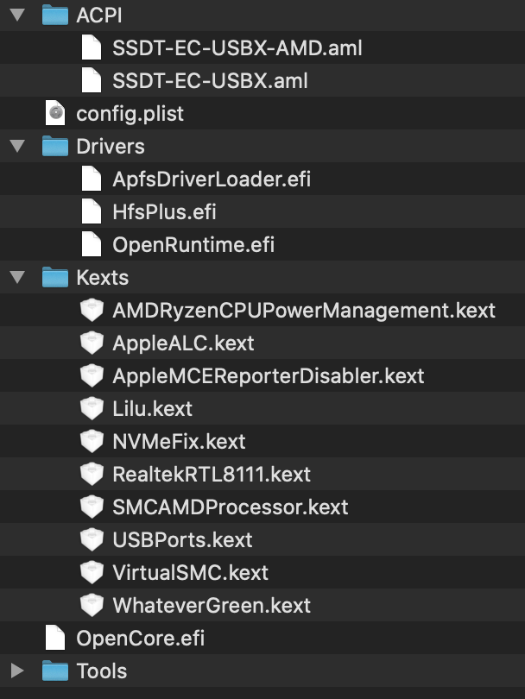The image size is (525, 699).
Task: Click the Lilu.kext shield icon
Action: (92, 408)
